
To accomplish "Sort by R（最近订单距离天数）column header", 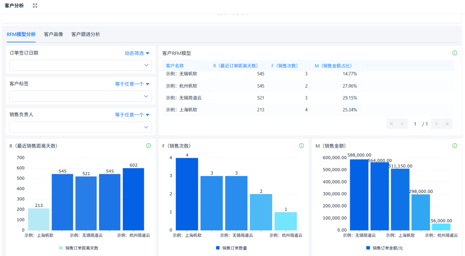I will pyautogui.click(x=235, y=66).
